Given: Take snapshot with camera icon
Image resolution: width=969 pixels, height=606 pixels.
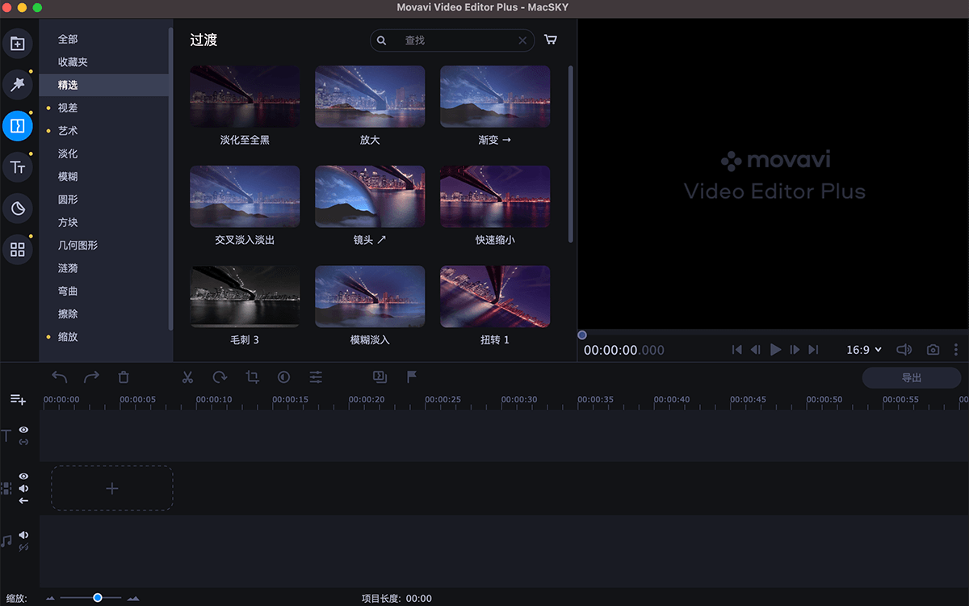Looking at the screenshot, I should [x=933, y=350].
